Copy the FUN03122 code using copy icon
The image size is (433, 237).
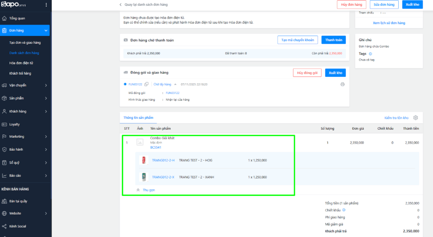pos(146,84)
